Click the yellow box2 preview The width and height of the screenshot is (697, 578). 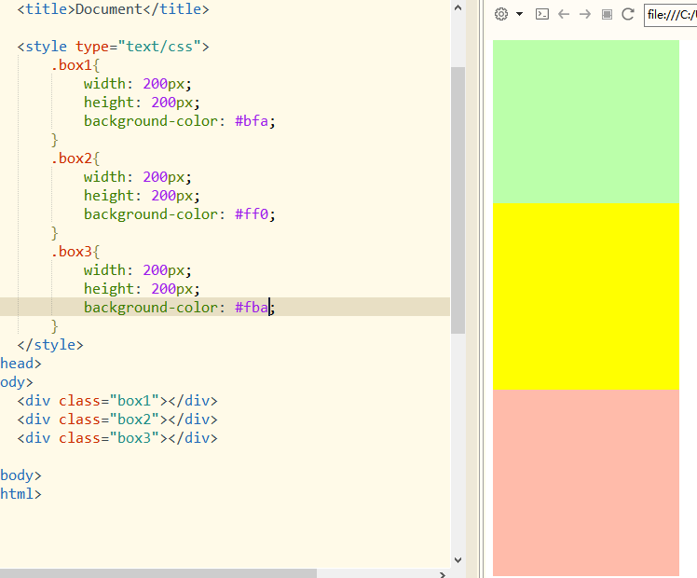tap(586, 296)
